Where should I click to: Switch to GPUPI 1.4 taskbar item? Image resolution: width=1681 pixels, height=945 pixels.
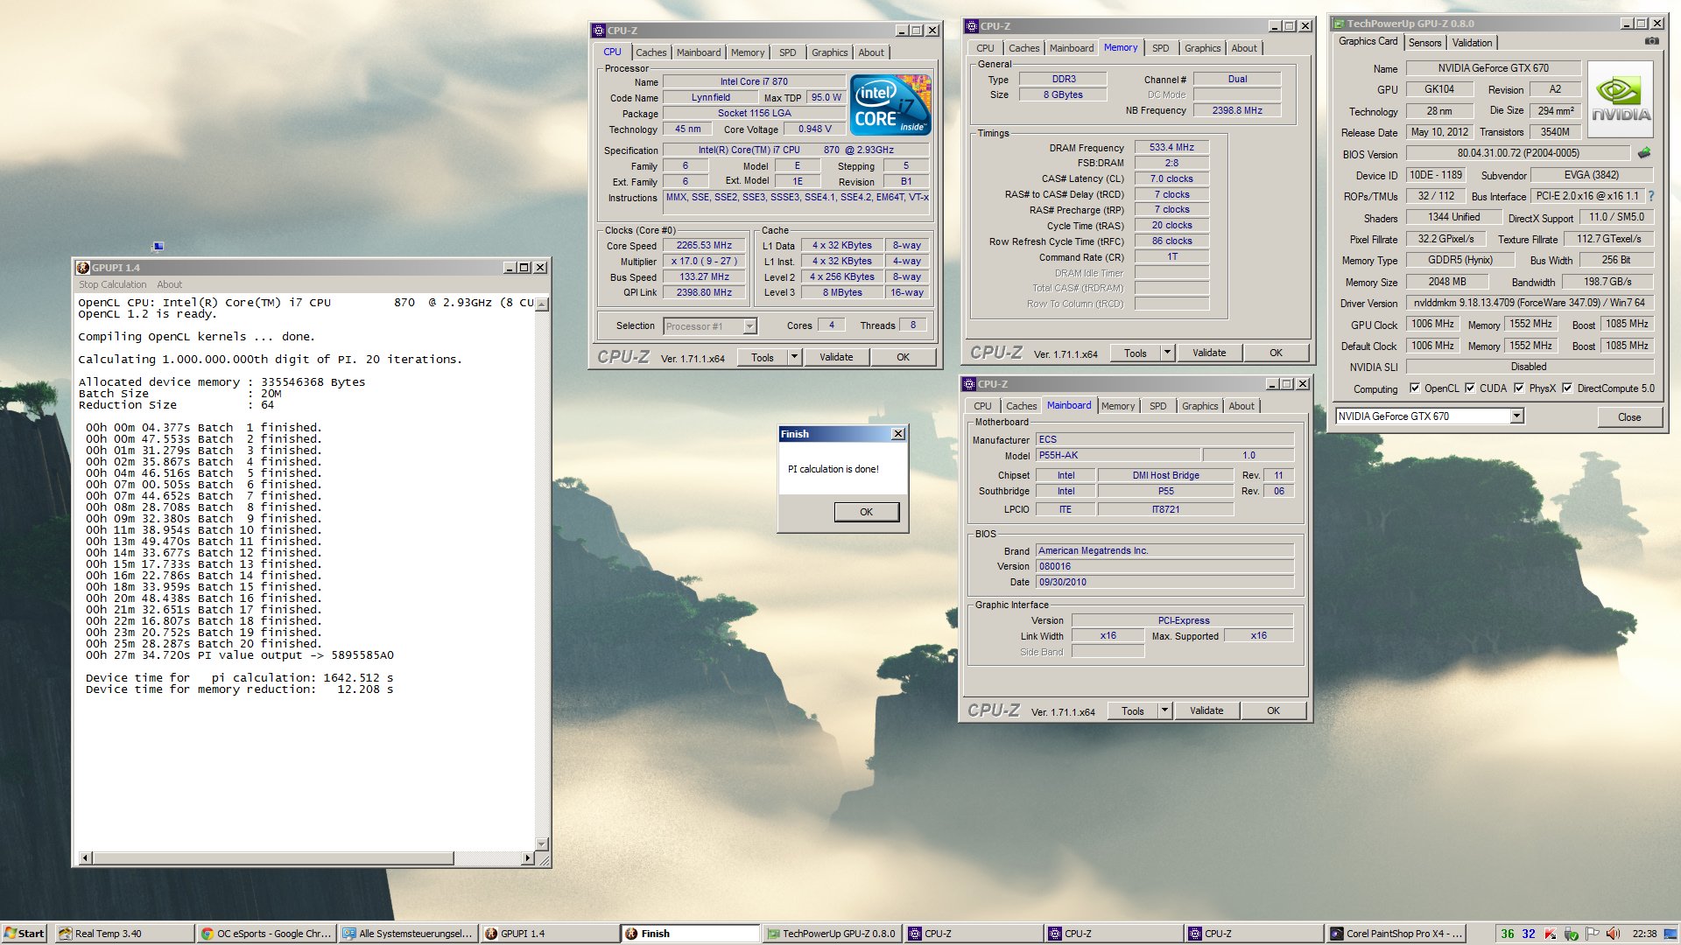pyautogui.click(x=550, y=934)
